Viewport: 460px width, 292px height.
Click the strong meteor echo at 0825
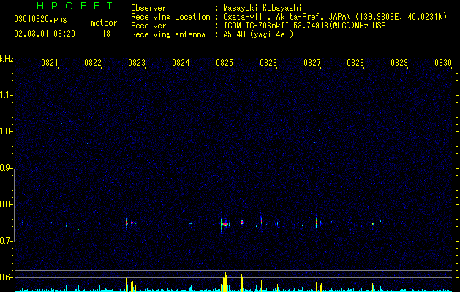[225, 224]
